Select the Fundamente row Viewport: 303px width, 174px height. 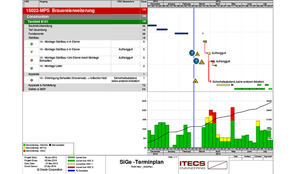pyautogui.click(x=85, y=34)
